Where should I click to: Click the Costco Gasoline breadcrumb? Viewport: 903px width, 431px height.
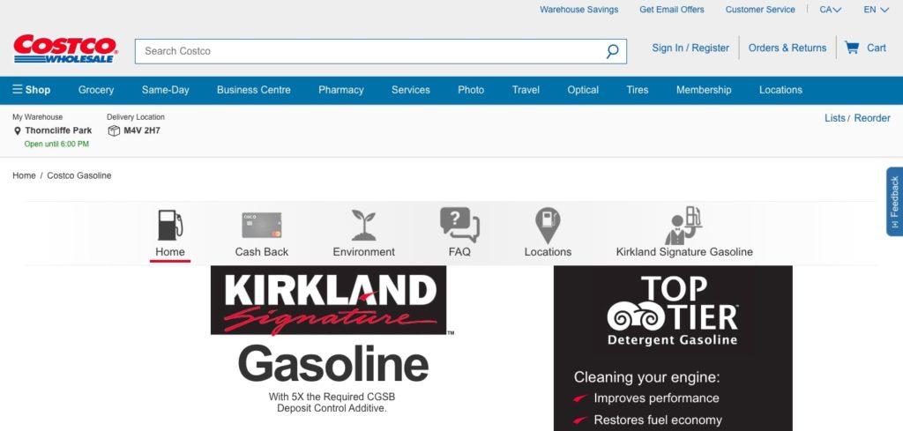click(78, 175)
